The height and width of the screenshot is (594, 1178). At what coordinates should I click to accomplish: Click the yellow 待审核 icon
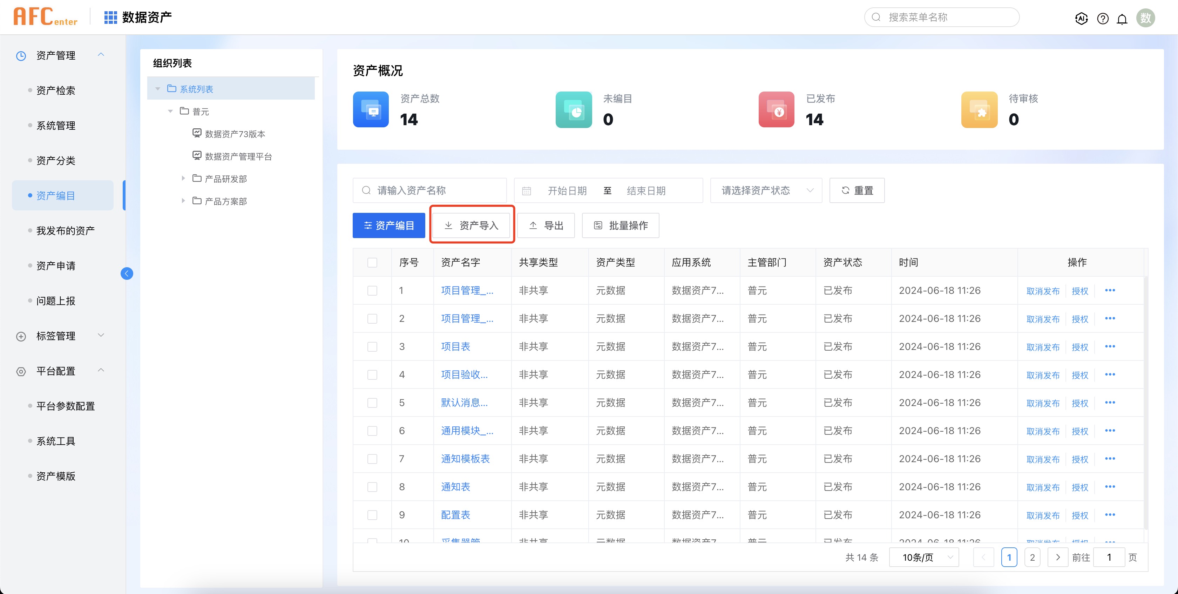tap(979, 109)
